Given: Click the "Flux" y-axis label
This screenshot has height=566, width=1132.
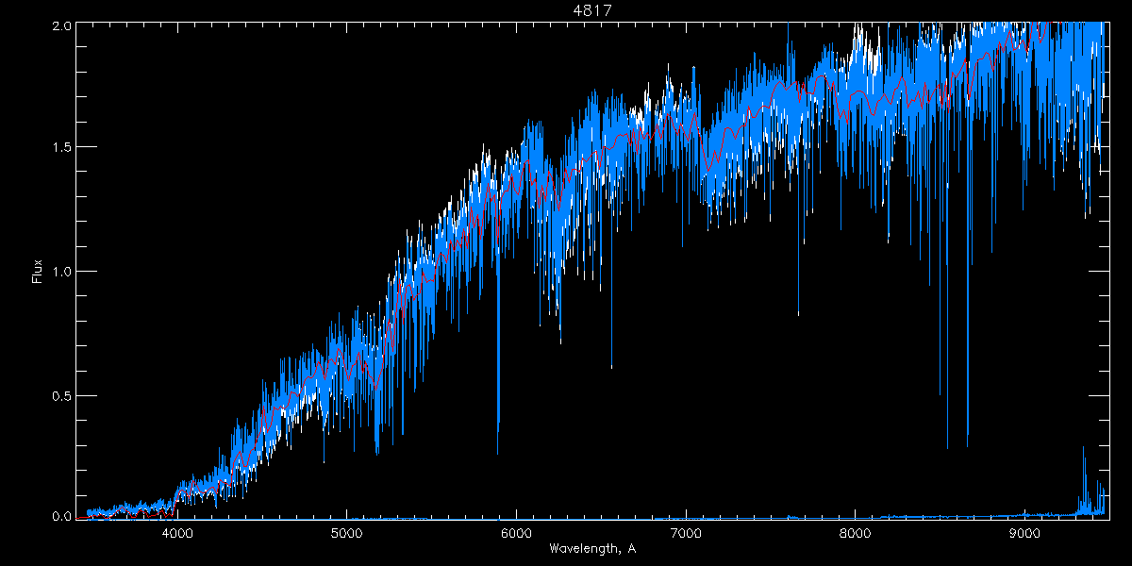Looking at the screenshot, I should coord(38,271).
